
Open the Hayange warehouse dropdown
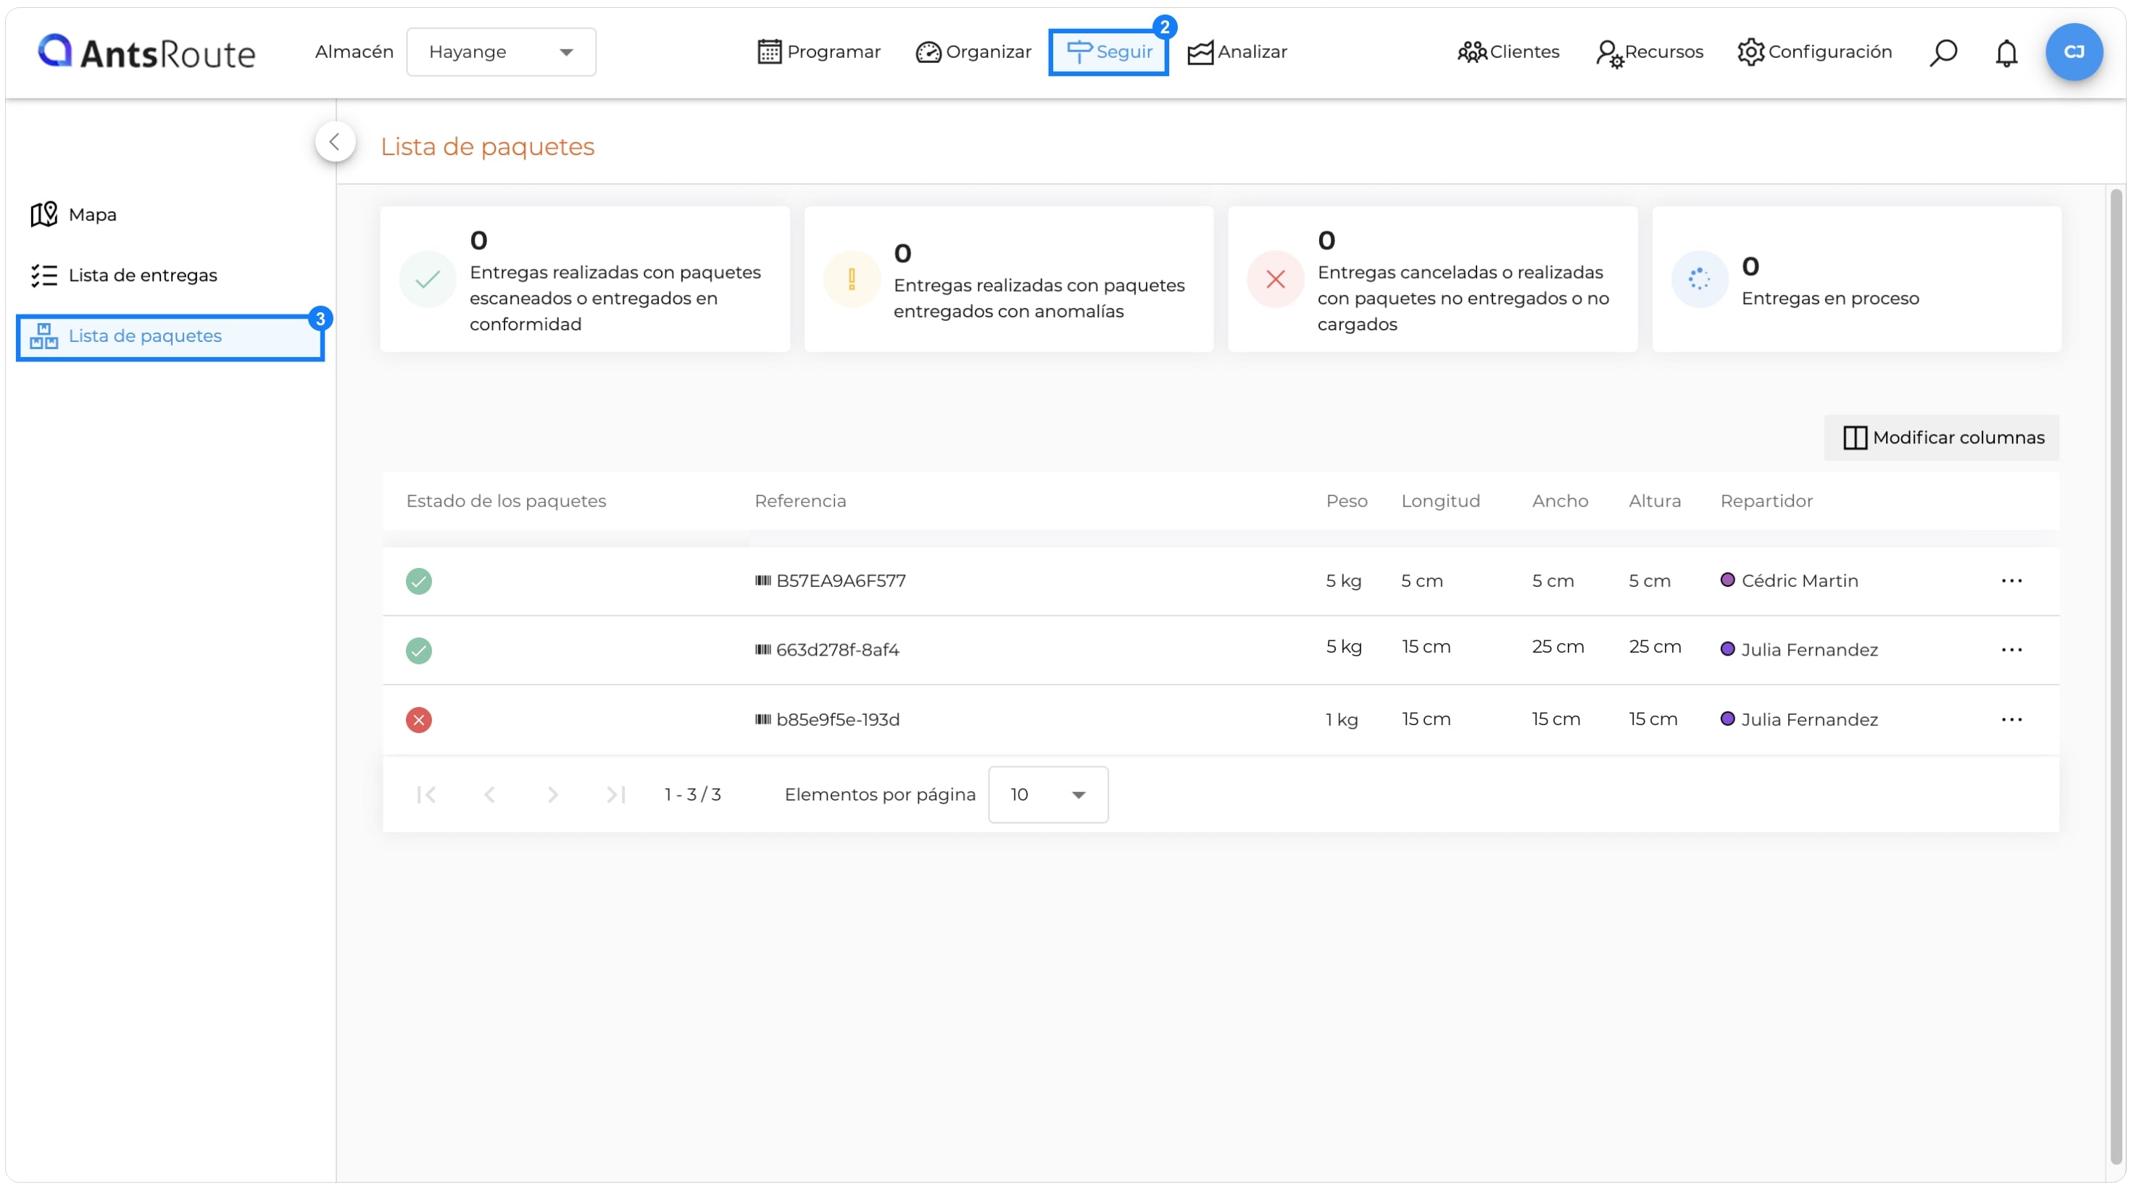500,52
